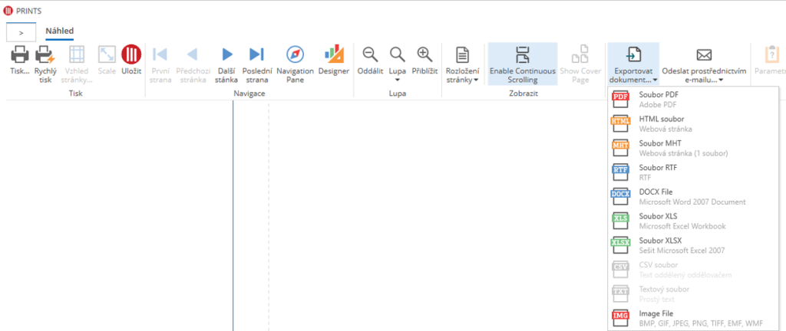Viewport: 786px width, 331px height.
Task: Click the Tisk print icon
Action: tap(20, 55)
